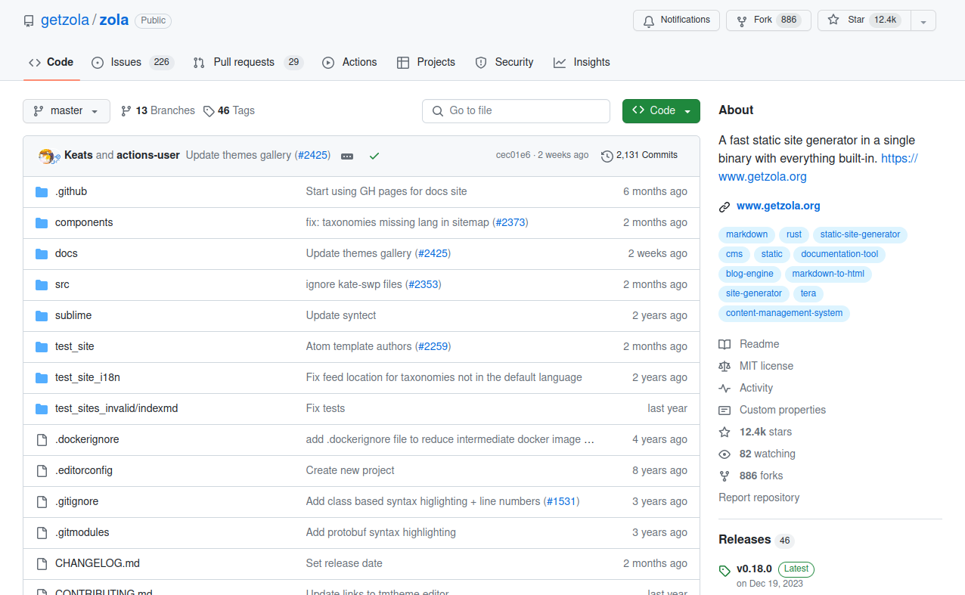Expand the master branch dropdown
This screenshot has height=595, width=965.
67,111
